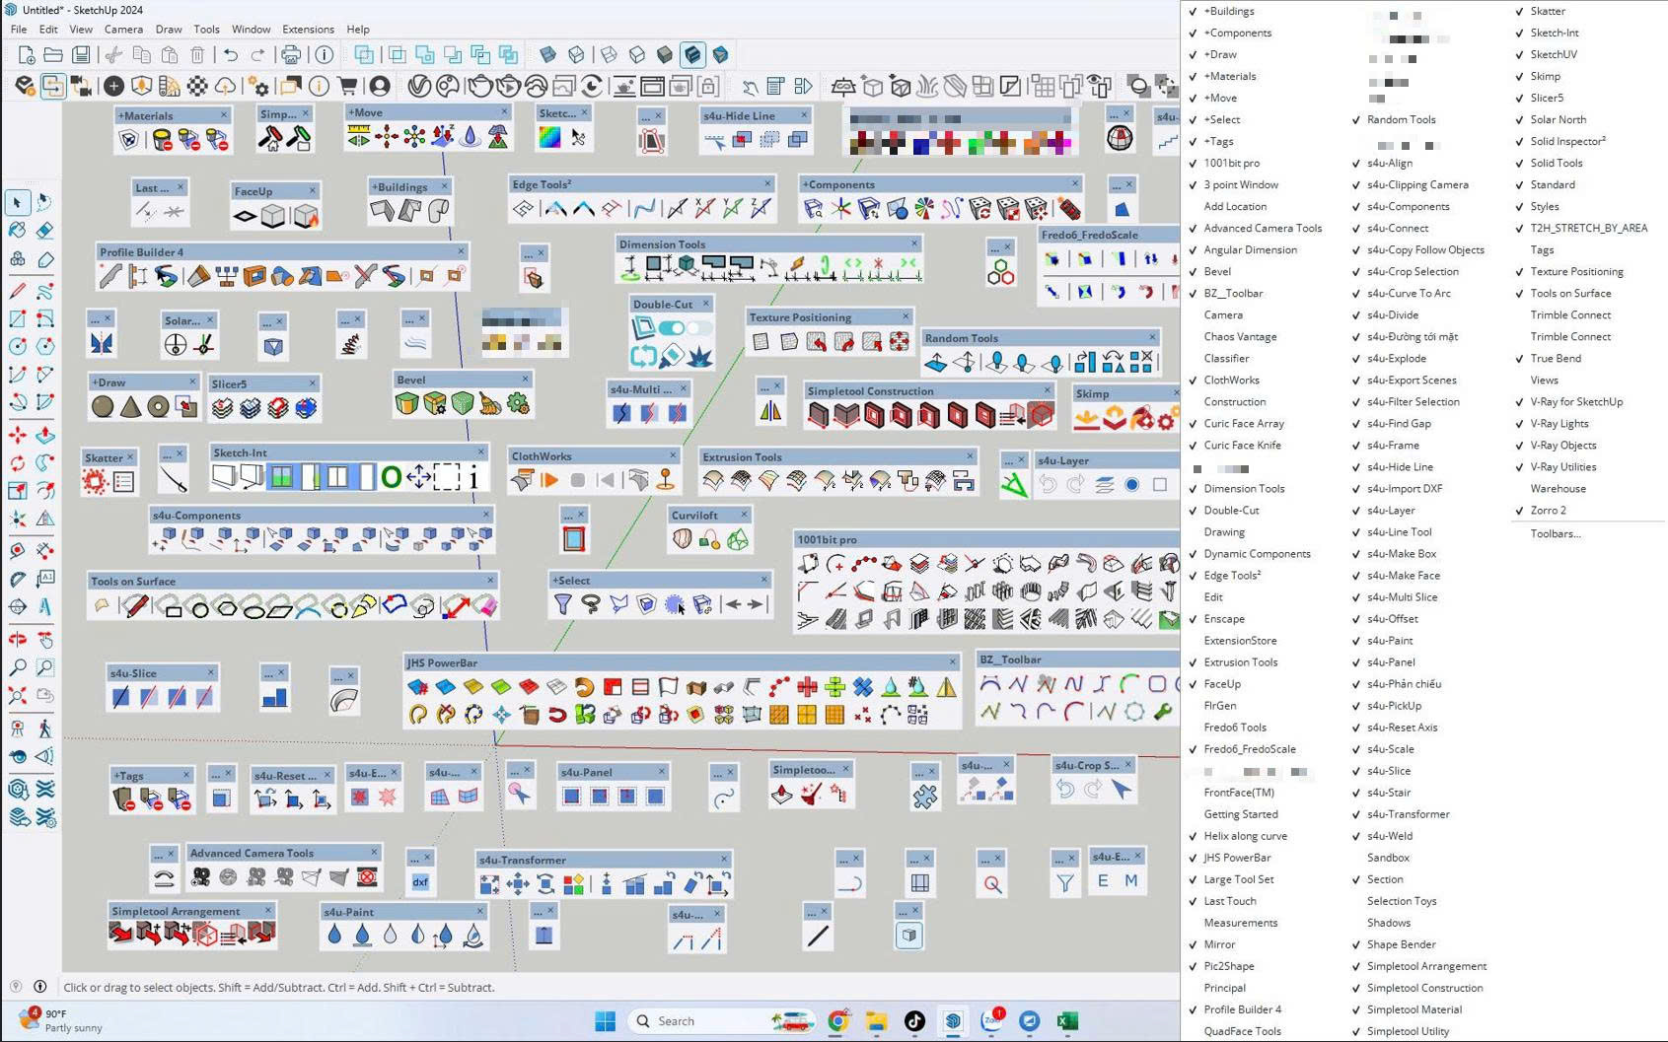
Task: Click the rainbow color grid icon in SketchUV
Action: click(549, 138)
